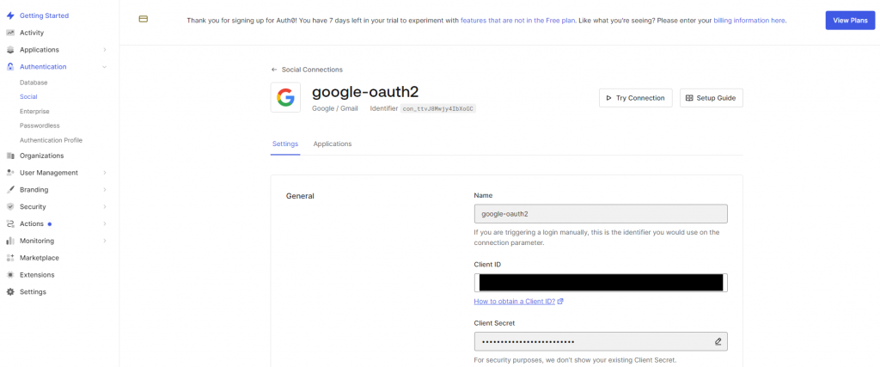Click the billing card icon in banner
The image size is (880, 367).
click(144, 19)
